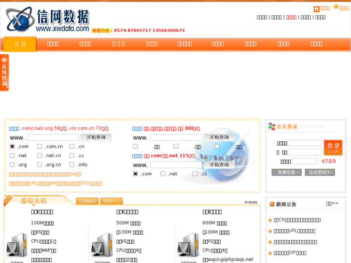Image resolution: width=351 pixels, height=263 pixels.
Task: Focus the www field above the .com.cn checkboxes
Action: click(53, 138)
